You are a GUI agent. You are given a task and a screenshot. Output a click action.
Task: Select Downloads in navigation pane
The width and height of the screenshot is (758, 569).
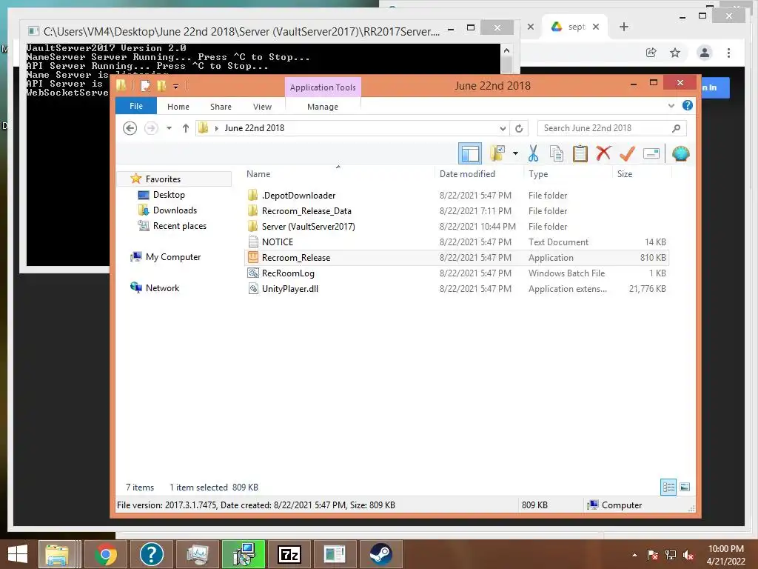(175, 210)
